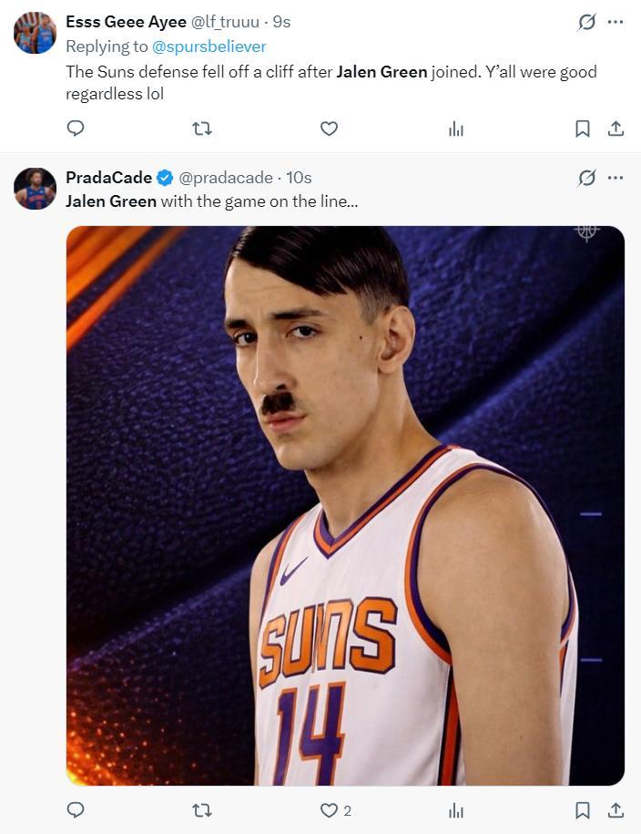
Task: Reply to the Esss Geee Ayee tweet
Action: point(76,129)
